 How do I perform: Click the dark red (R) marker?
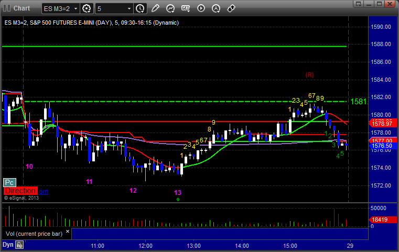(x=309, y=75)
